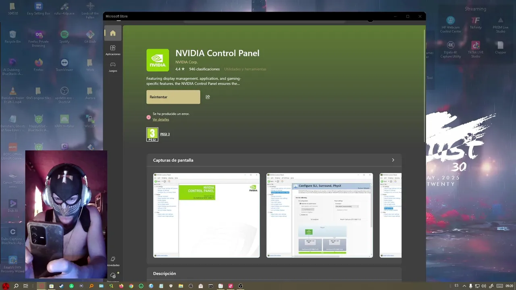Click the PEGI 3 rating badge
This screenshot has height=290, width=516.
coord(152,135)
